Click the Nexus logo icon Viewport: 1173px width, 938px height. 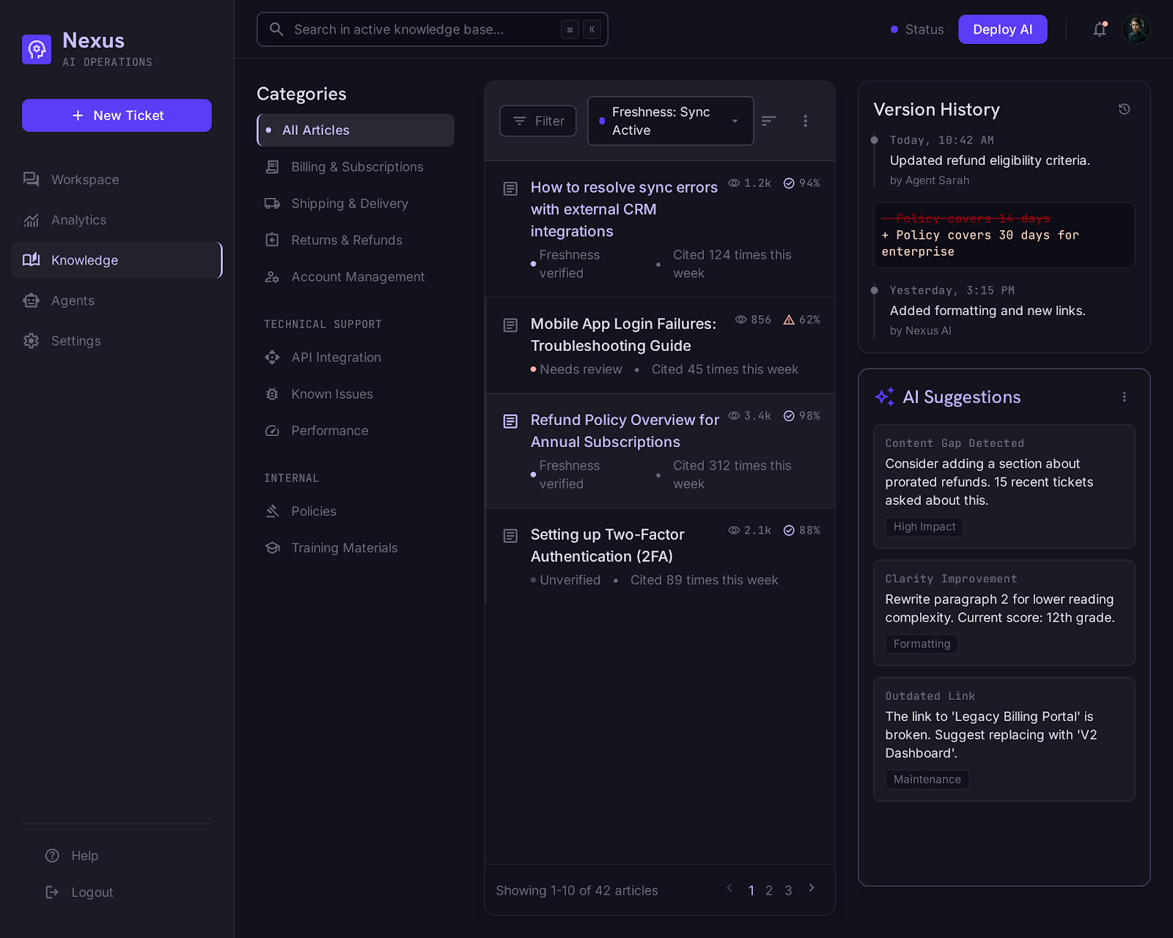pos(37,50)
